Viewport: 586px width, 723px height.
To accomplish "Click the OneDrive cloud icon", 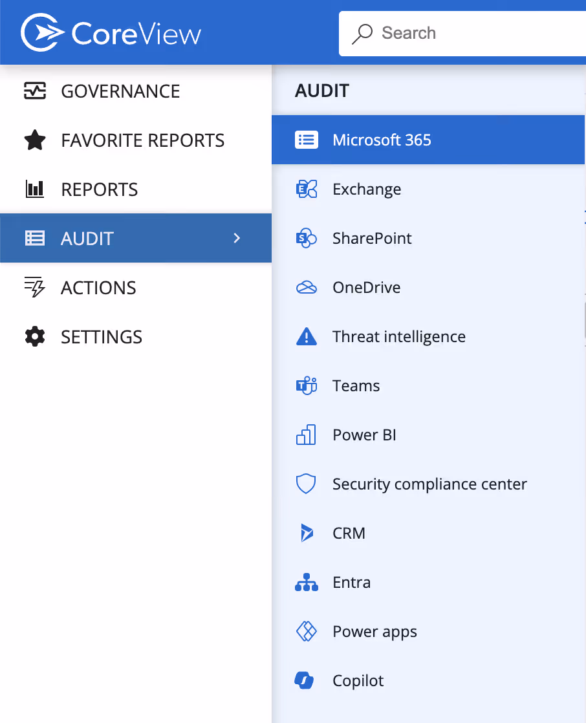I will coord(306,287).
